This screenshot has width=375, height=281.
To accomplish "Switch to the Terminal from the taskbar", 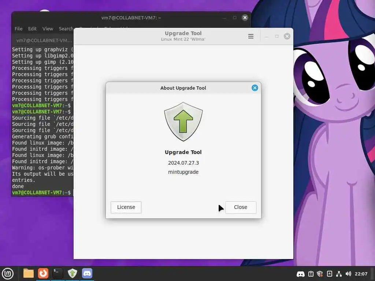I will click(x=57, y=273).
